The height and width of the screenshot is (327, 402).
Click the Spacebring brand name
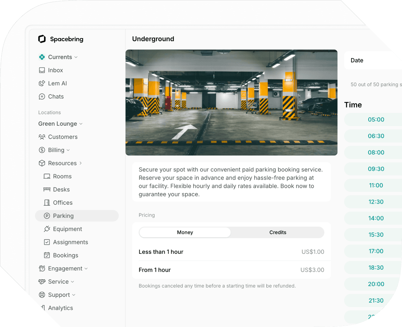[x=67, y=39]
